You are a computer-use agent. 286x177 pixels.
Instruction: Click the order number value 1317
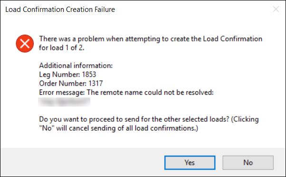[95, 83]
